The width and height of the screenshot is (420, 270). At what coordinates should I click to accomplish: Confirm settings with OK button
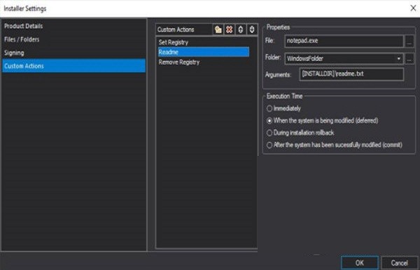pos(360,263)
